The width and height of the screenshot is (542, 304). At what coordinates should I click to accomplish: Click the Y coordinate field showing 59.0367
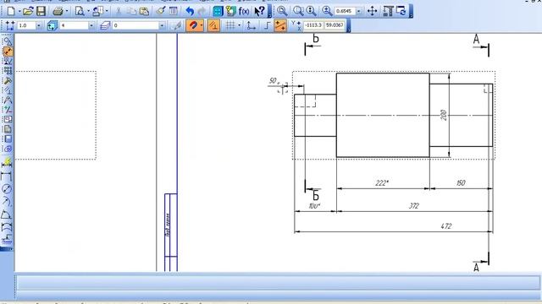point(335,25)
